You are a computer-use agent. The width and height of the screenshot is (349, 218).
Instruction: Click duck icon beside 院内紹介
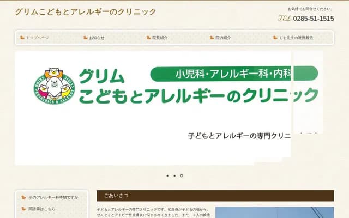(x=212, y=38)
